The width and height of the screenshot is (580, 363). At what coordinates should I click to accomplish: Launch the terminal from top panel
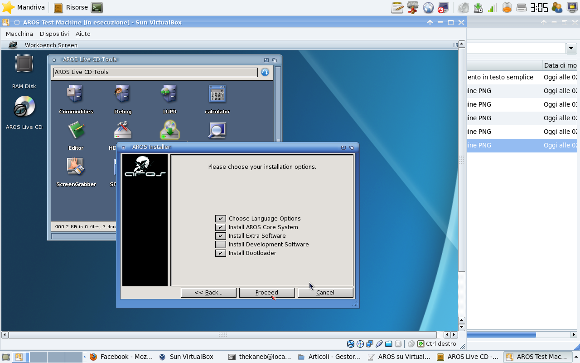tap(97, 7)
